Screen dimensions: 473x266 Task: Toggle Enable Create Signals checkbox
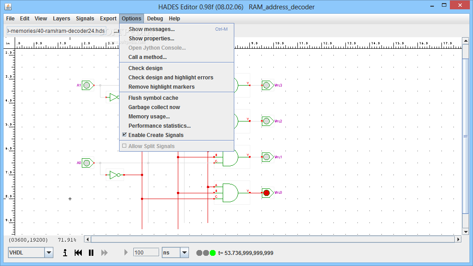click(124, 135)
